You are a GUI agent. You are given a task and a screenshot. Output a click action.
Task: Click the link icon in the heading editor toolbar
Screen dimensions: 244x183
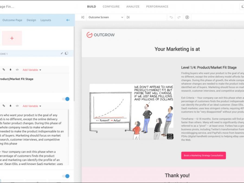pos(4,70)
